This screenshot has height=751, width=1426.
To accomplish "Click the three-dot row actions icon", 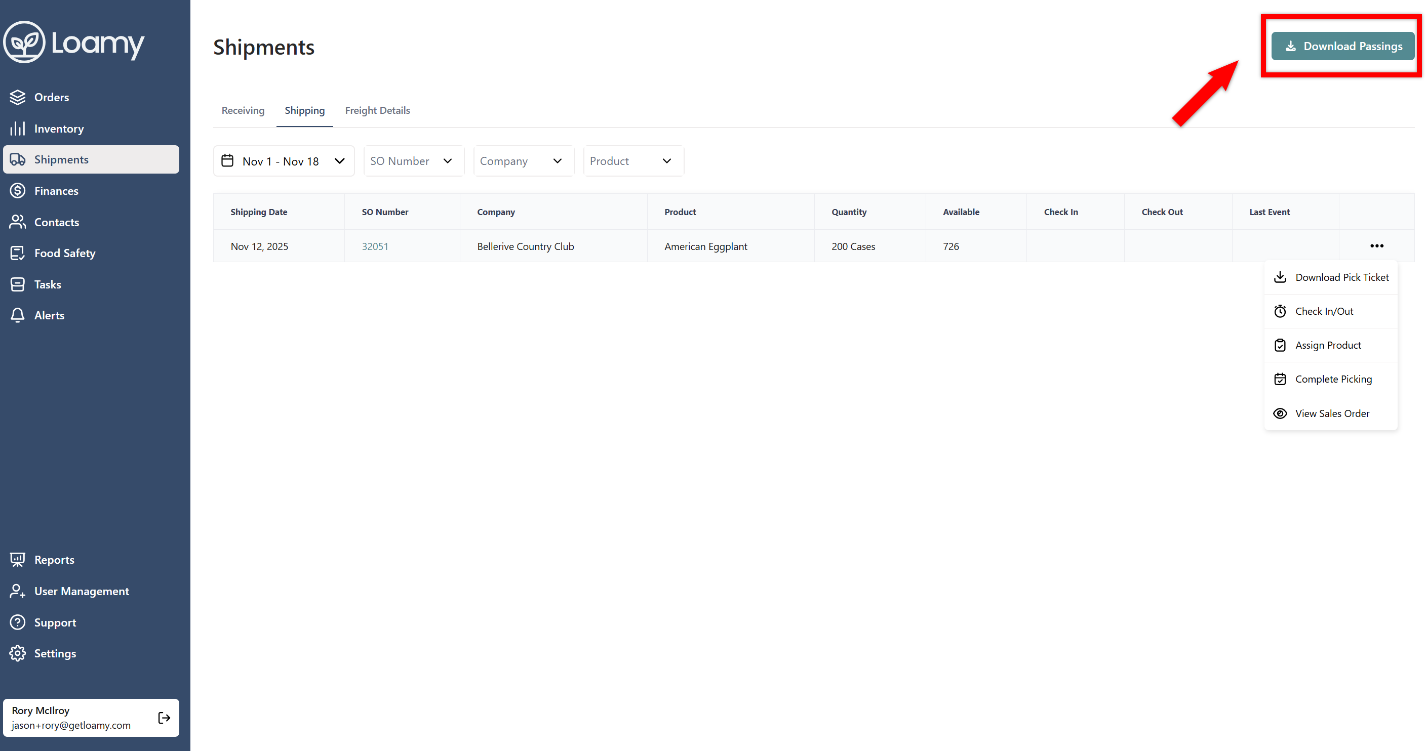I will (1376, 246).
